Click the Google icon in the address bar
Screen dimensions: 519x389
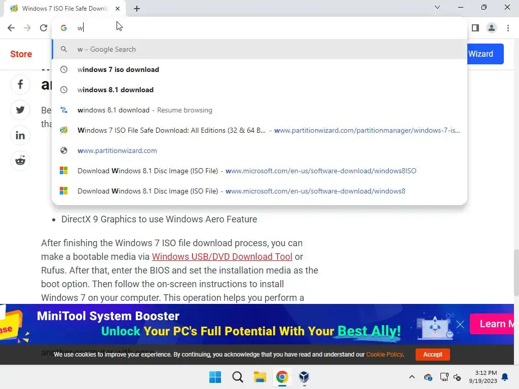pos(64,28)
